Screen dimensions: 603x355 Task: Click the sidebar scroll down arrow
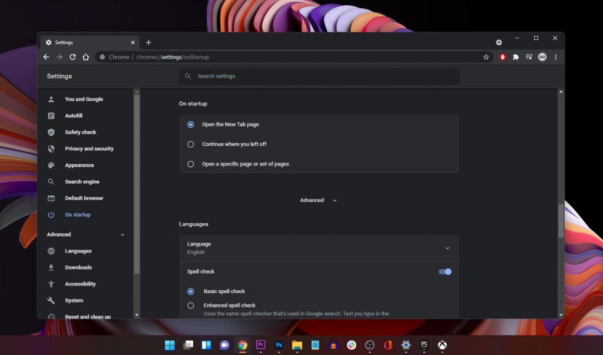point(137,315)
